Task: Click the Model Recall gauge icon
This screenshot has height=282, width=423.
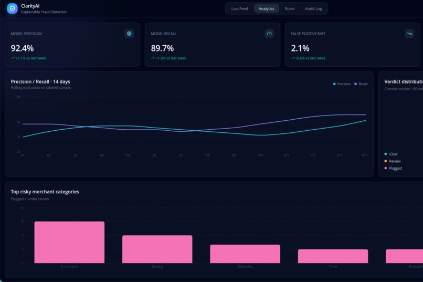Action: click(269, 34)
